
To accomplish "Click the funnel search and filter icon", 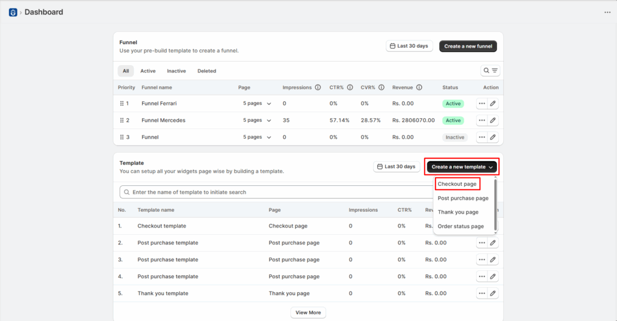I will 490,71.
